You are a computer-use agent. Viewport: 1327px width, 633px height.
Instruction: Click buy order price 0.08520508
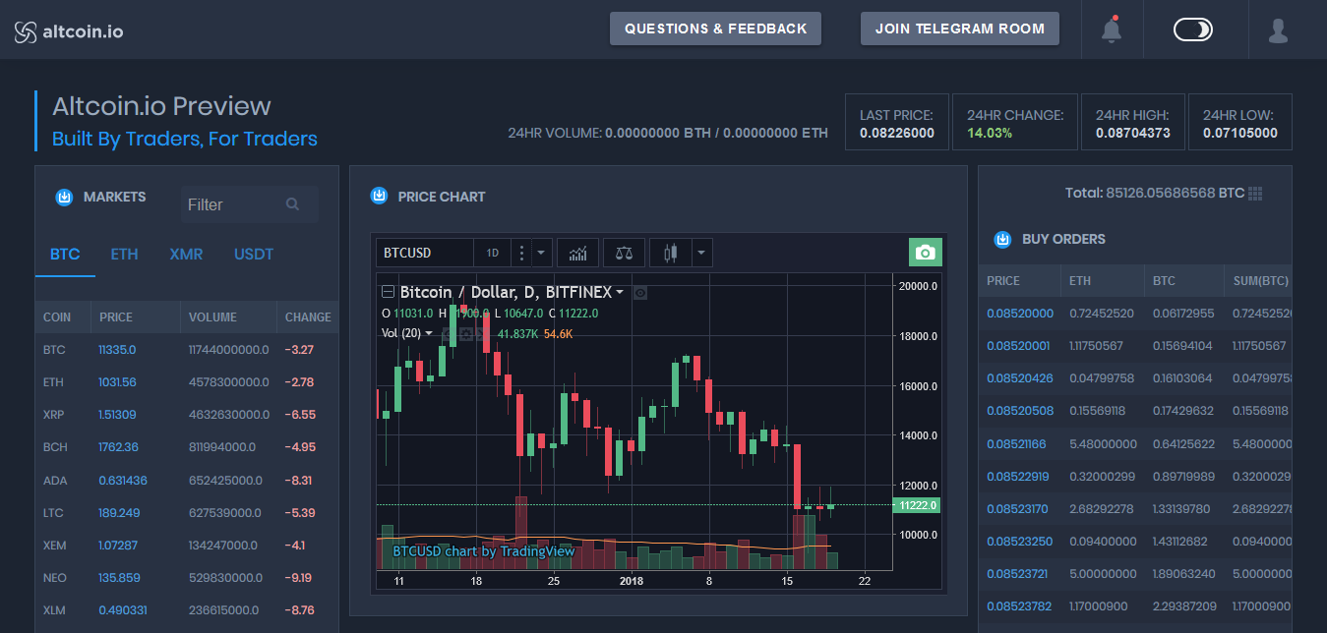click(1020, 411)
